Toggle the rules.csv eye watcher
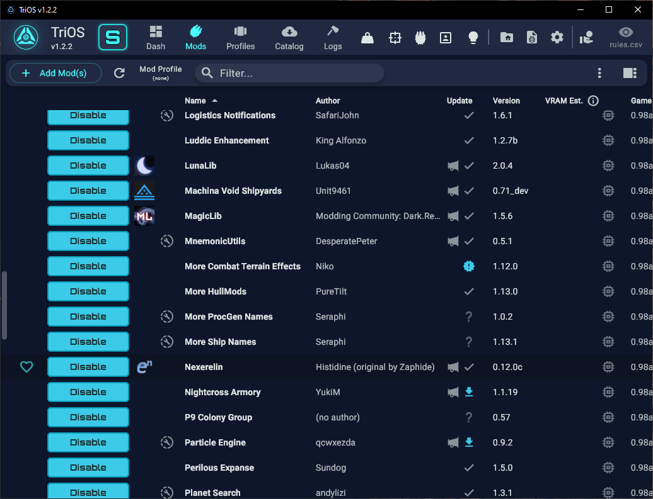 (625, 37)
